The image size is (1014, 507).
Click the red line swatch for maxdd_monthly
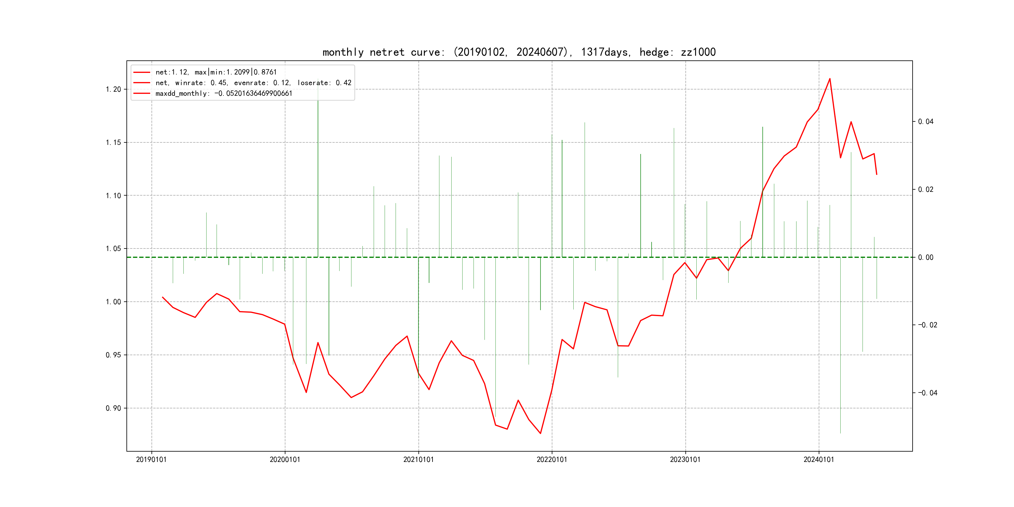pos(142,93)
